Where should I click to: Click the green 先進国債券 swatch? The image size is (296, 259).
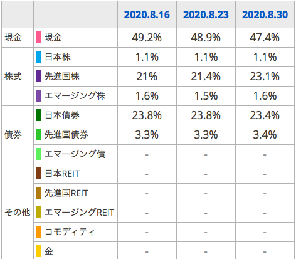pos(39,135)
